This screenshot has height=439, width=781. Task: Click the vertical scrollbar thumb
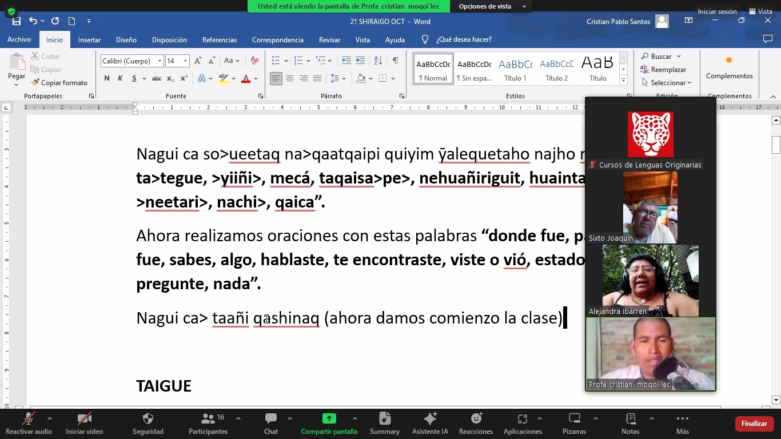[x=776, y=145]
